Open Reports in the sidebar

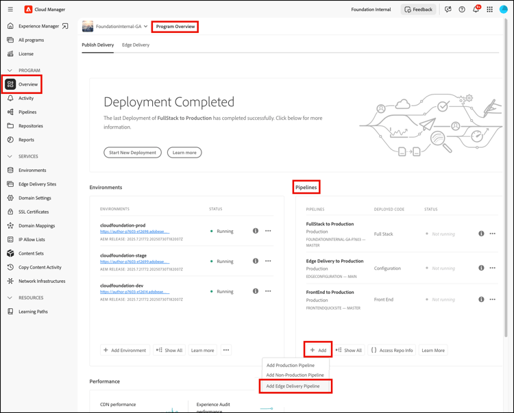tap(26, 140)
